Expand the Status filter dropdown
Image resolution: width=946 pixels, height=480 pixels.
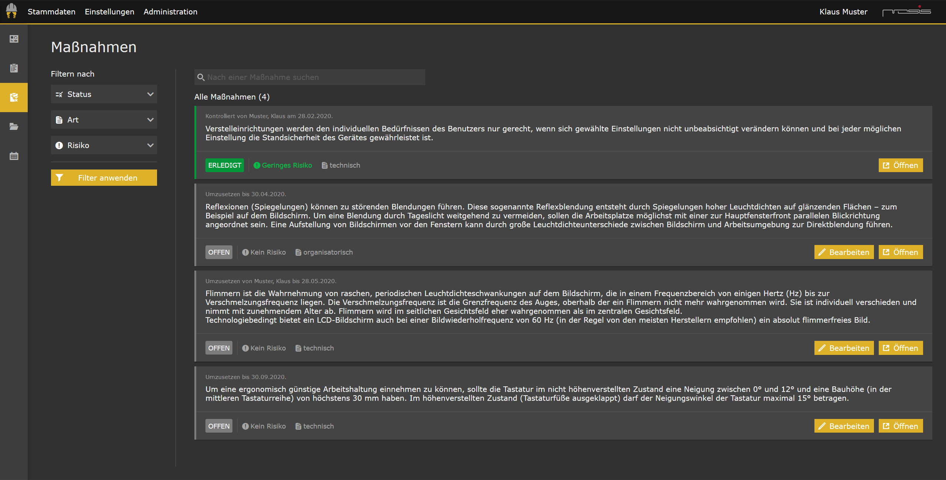[104, 94]
